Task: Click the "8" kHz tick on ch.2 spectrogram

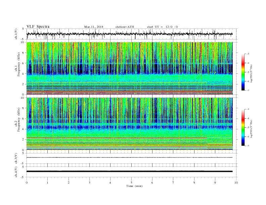Action: coord(24,108)
